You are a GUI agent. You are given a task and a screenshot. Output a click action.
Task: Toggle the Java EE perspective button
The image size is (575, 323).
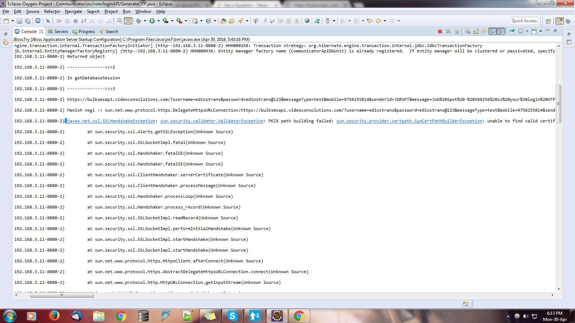click(x=560, y=21)
